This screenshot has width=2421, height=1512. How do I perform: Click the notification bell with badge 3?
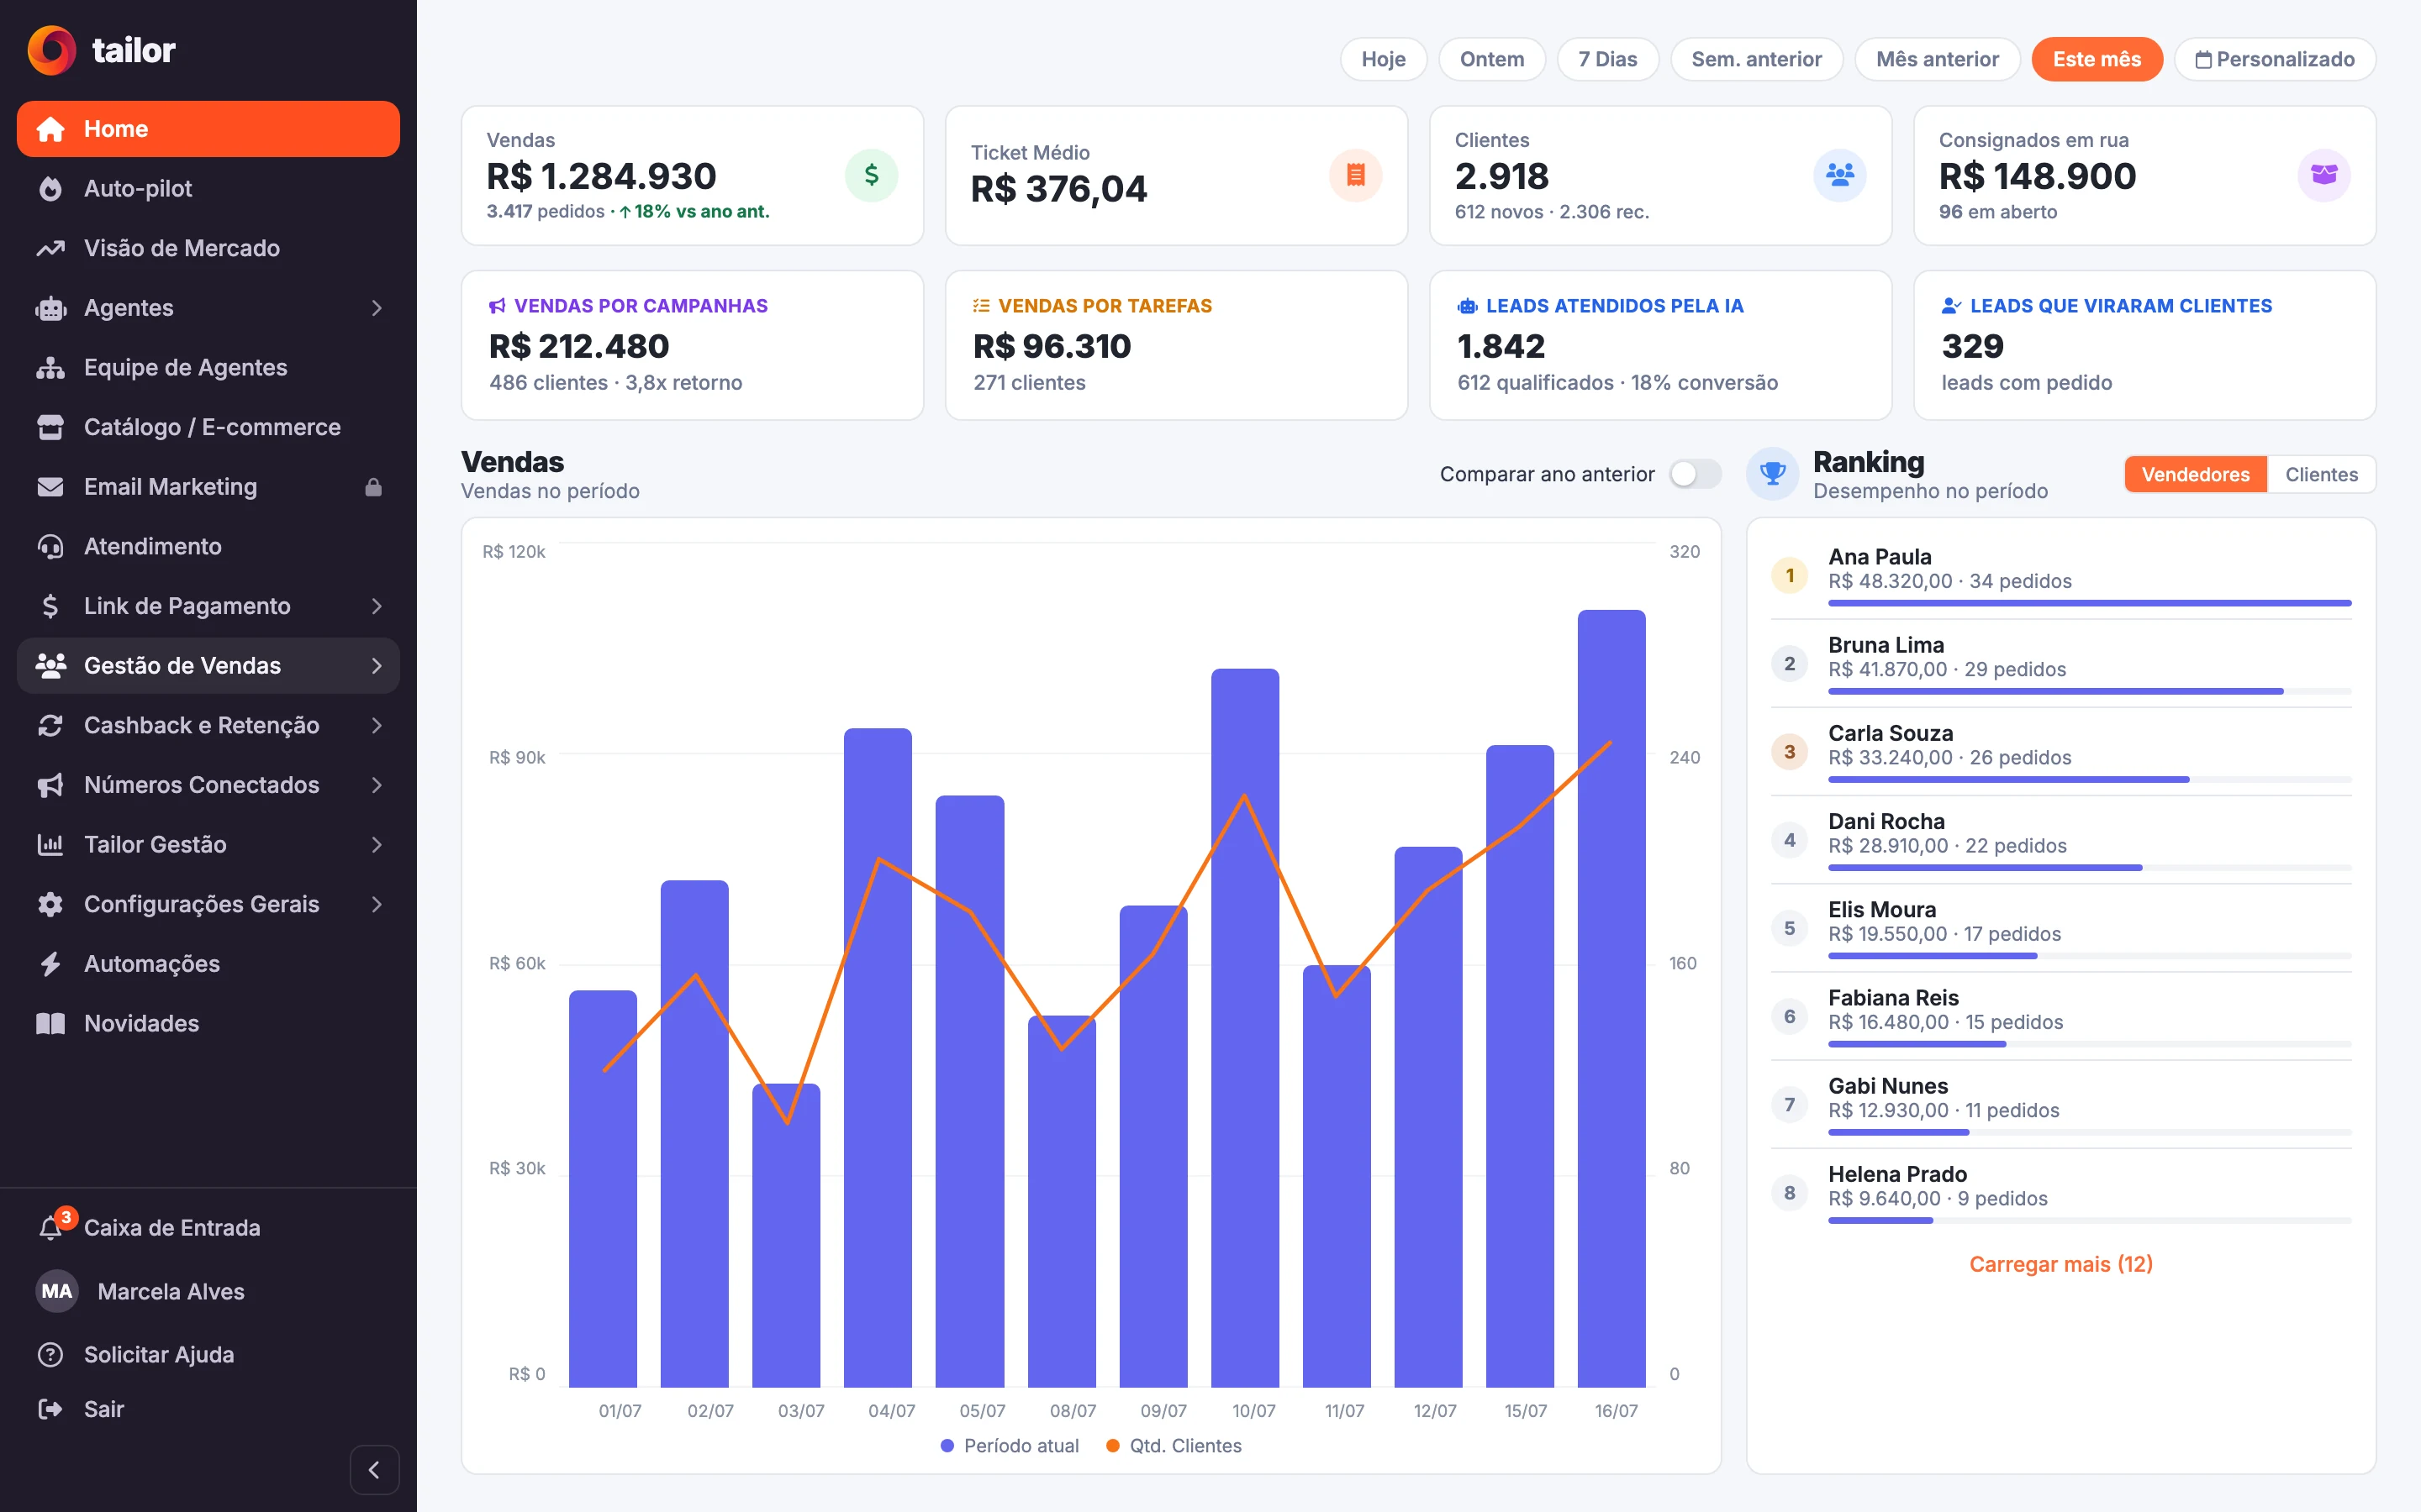click(x=52, y=1226)
